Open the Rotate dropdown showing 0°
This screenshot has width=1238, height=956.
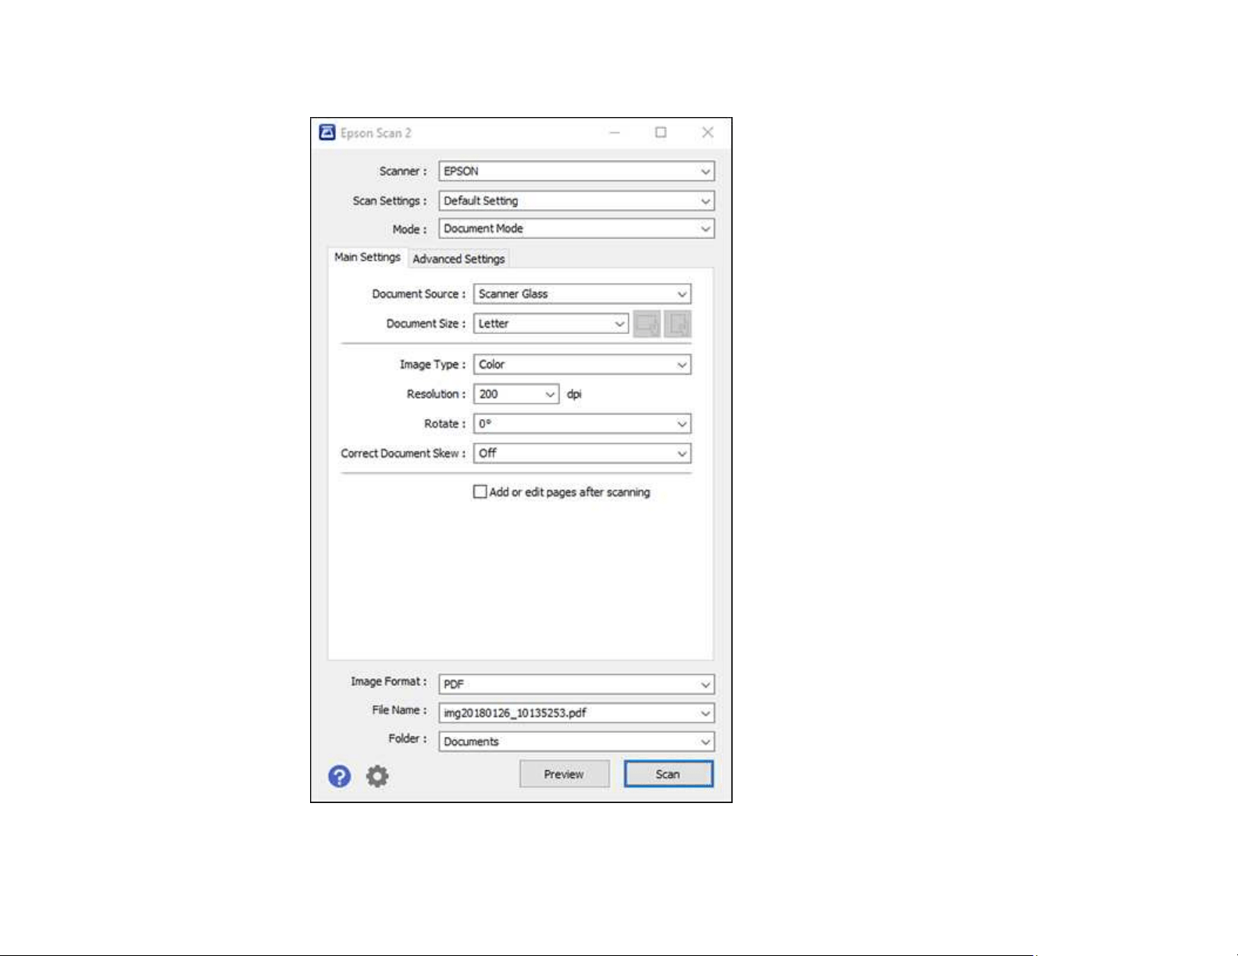(582, 424)
